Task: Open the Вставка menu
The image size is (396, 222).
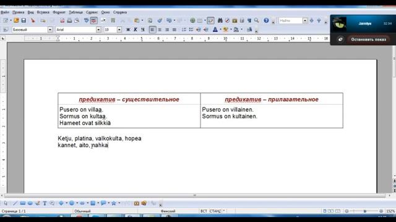Action: pyautogui.click(x=43, y=12)
